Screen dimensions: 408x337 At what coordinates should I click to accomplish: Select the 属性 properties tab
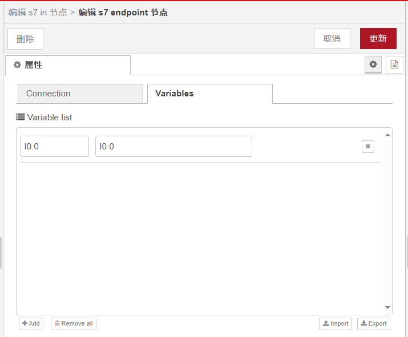click(67, 65)
